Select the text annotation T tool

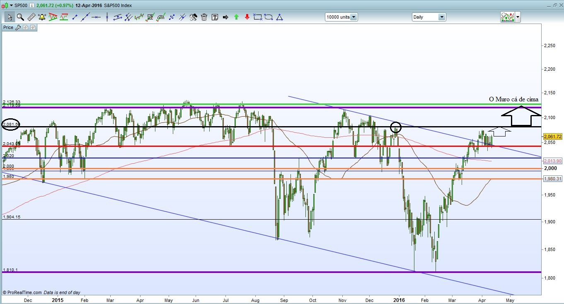[x=215, y=17]
